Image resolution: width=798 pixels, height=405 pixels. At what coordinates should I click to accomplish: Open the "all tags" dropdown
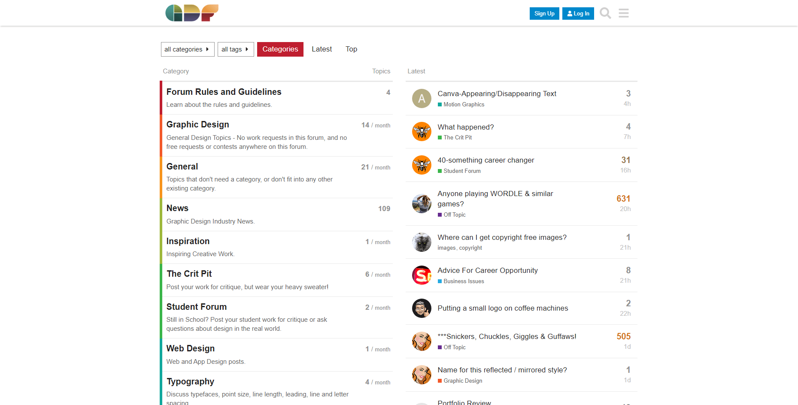(x=233, y=49)
